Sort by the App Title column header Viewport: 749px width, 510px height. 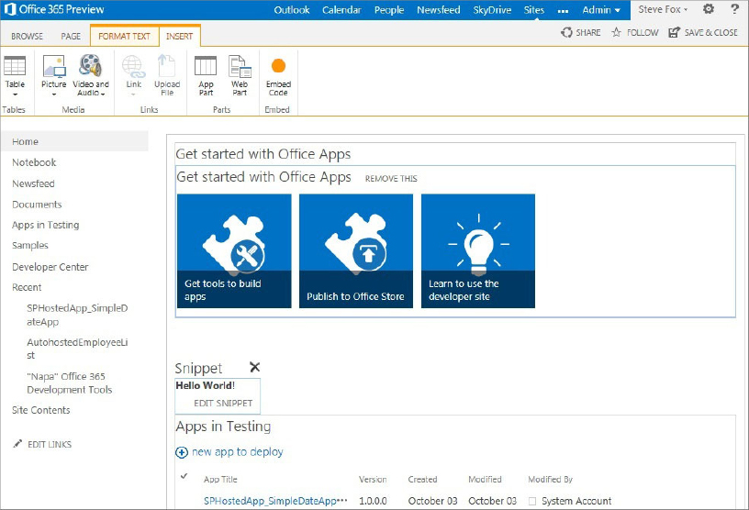coord(220,480)
